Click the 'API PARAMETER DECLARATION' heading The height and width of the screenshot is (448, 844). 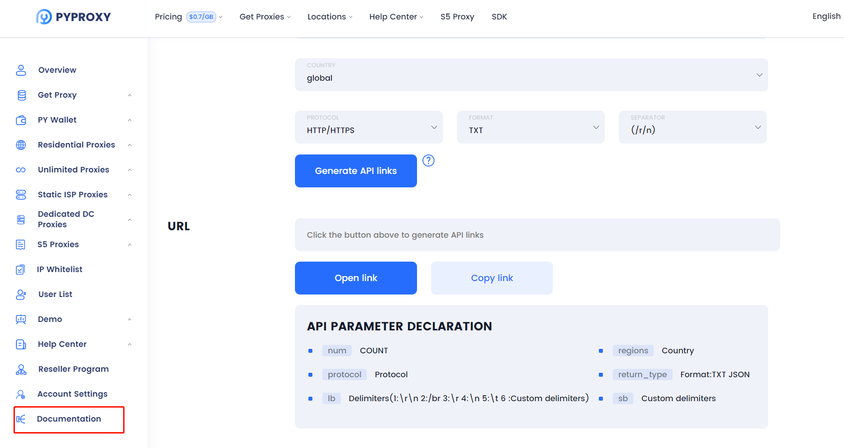tap(400, 326)
